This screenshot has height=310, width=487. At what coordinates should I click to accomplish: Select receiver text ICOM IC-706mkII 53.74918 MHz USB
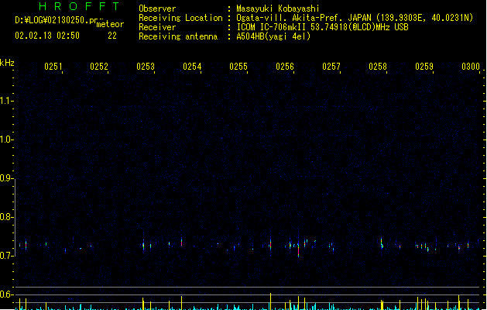[x=322, y=27]
